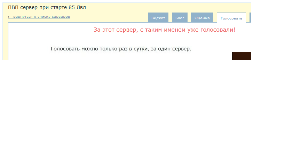Image resolution: width=285 pixels, height=160 pixels.
Task: Switch to the Блог tab
Action: pos(180,18)
